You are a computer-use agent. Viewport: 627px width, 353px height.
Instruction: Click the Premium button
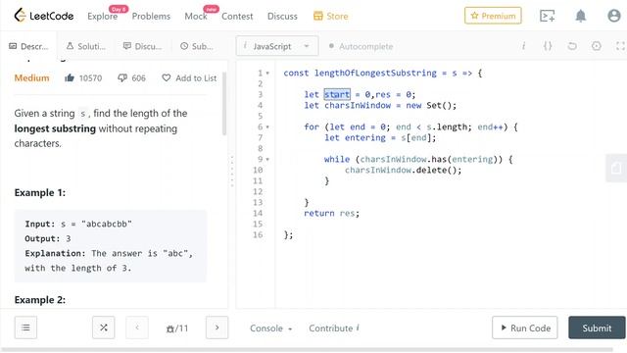(493, 16)
